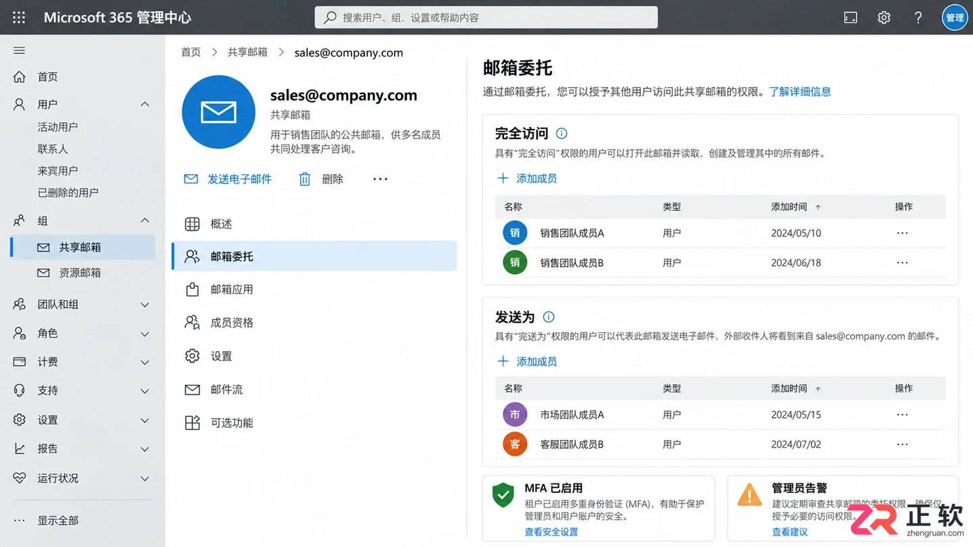Click the grid icon beside 概述
The height and width of the screenshot is (547, 973).
coord(193,224)
